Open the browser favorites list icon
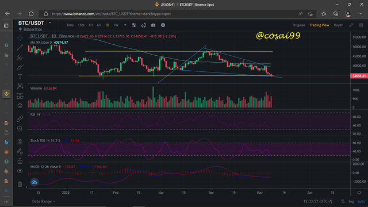This screenshot has height=207, width=368. 324,14
